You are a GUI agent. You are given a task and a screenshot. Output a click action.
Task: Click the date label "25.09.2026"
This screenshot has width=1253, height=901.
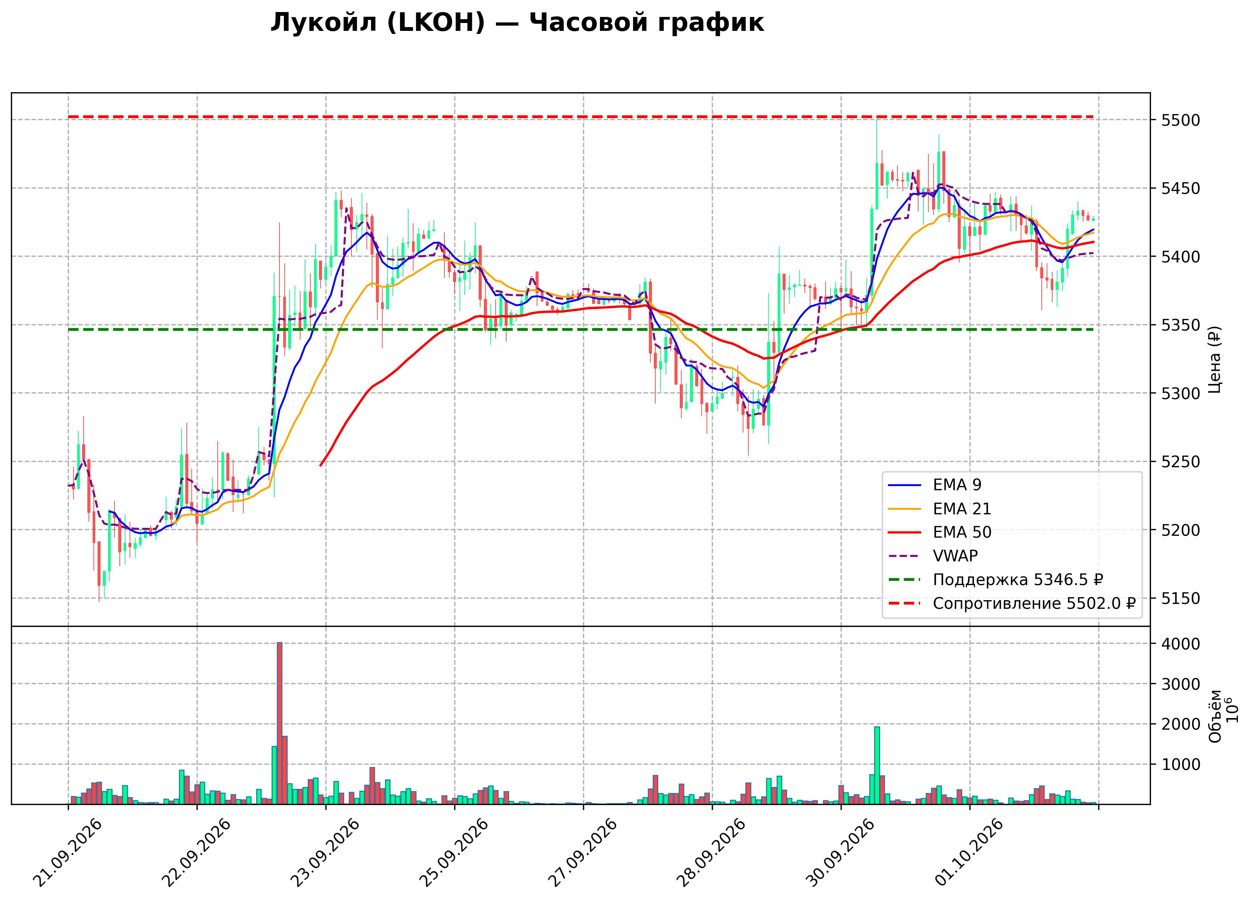[453, 854]
